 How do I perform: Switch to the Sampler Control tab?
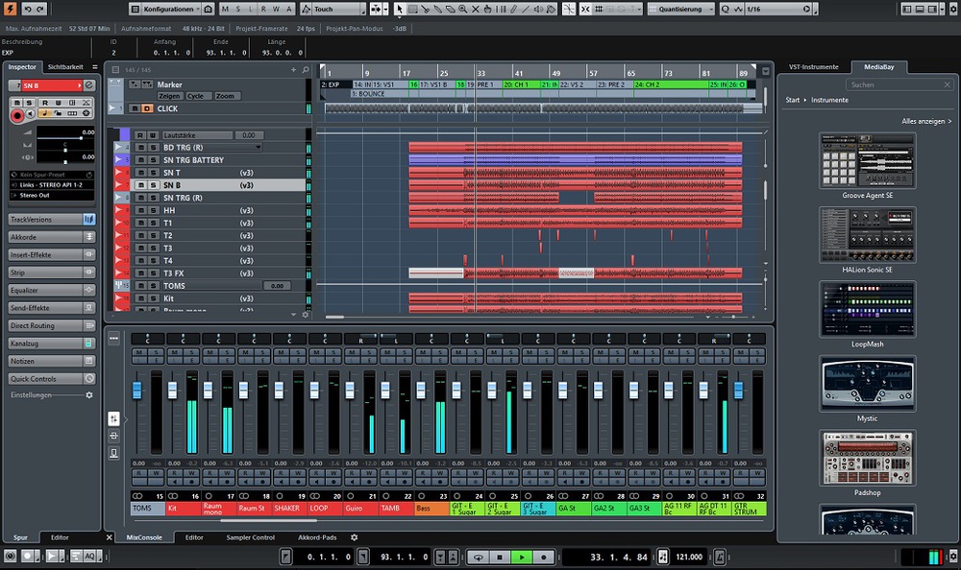[x=250, y=537]
